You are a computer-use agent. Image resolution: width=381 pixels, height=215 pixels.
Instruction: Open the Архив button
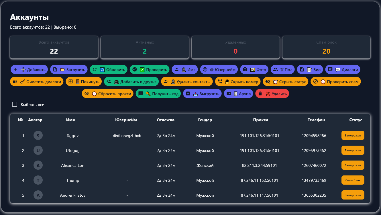238,94
